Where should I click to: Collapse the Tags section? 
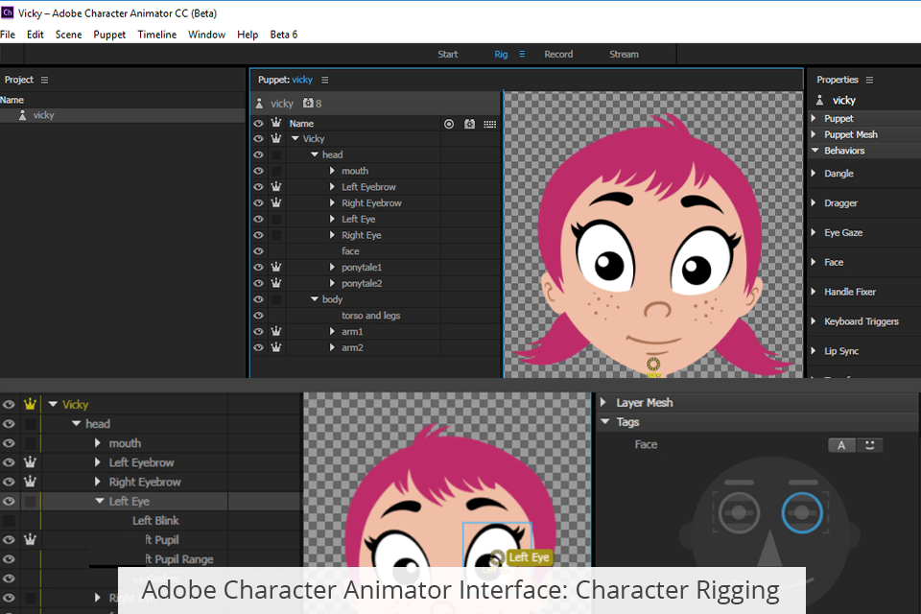coord(605,422)
